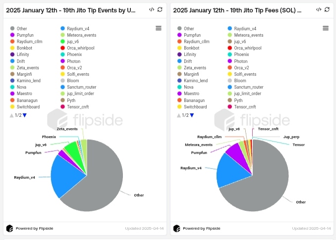Go to next legend page in left chart
336x240 pixels.
(x=25, y=115)
